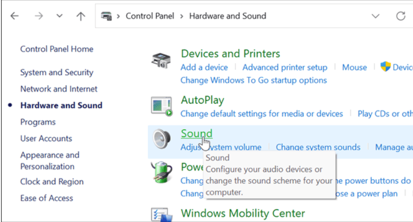Click the AutoPlay icon

162,106
